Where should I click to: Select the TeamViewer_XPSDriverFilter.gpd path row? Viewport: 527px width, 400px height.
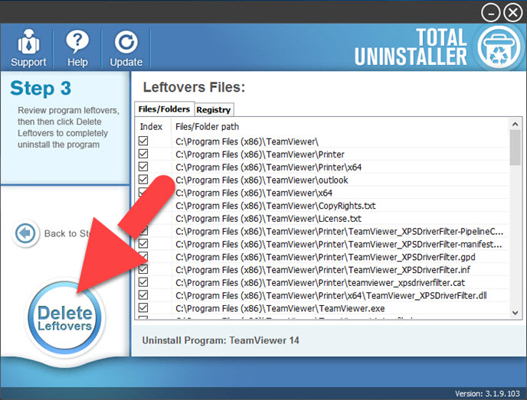326,257
